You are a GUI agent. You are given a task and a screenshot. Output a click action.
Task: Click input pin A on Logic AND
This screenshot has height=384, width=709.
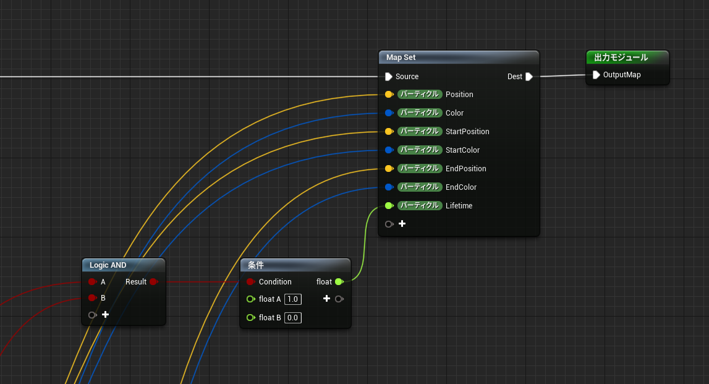93,282
